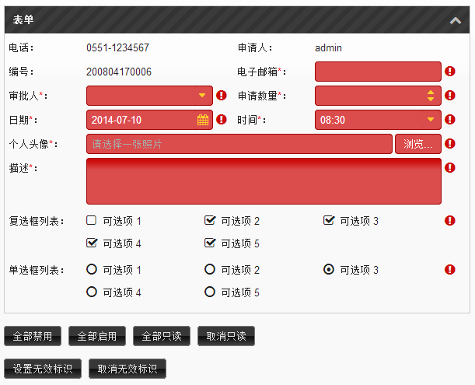Click error icon beside 审批人 dropdown
Image resolution: width=475 pixels, height=385 pixels.
(222, 96)
